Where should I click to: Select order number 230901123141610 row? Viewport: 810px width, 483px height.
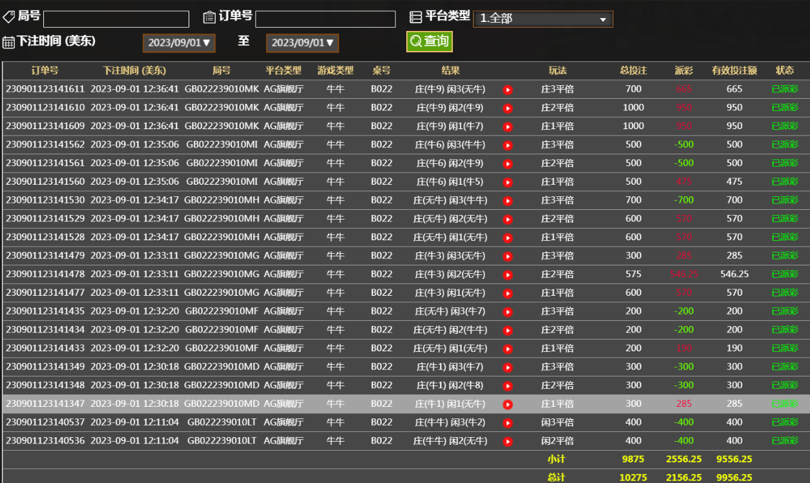coord(45,108)
